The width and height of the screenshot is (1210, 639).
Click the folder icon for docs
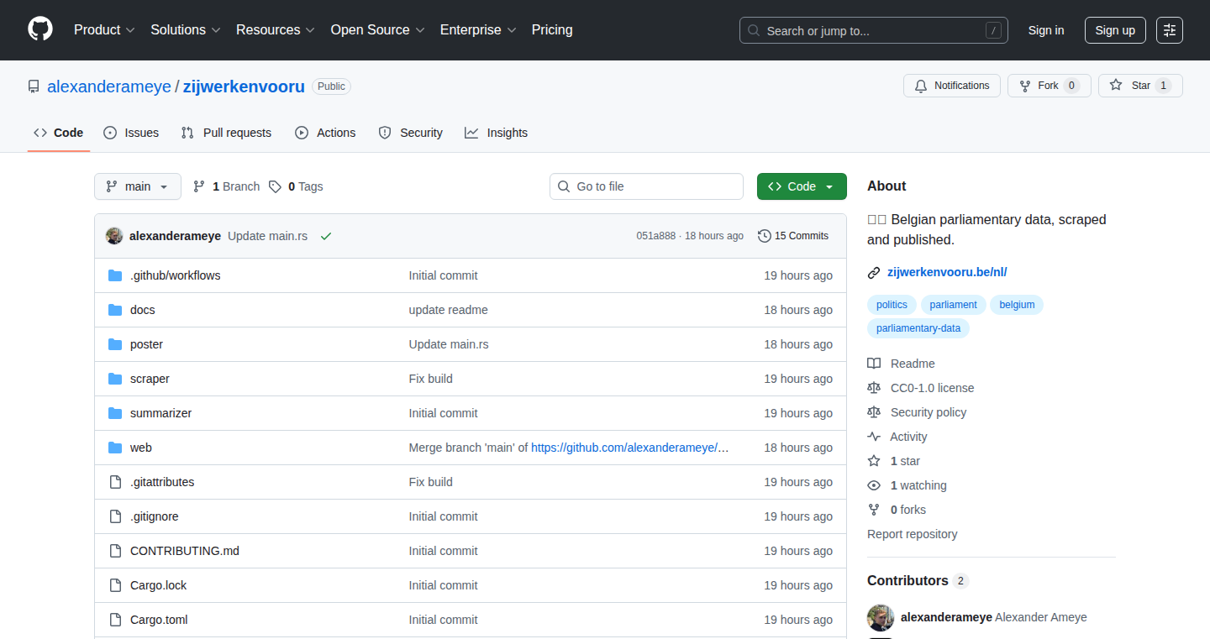pyautogui.click(x=115, y=310)
